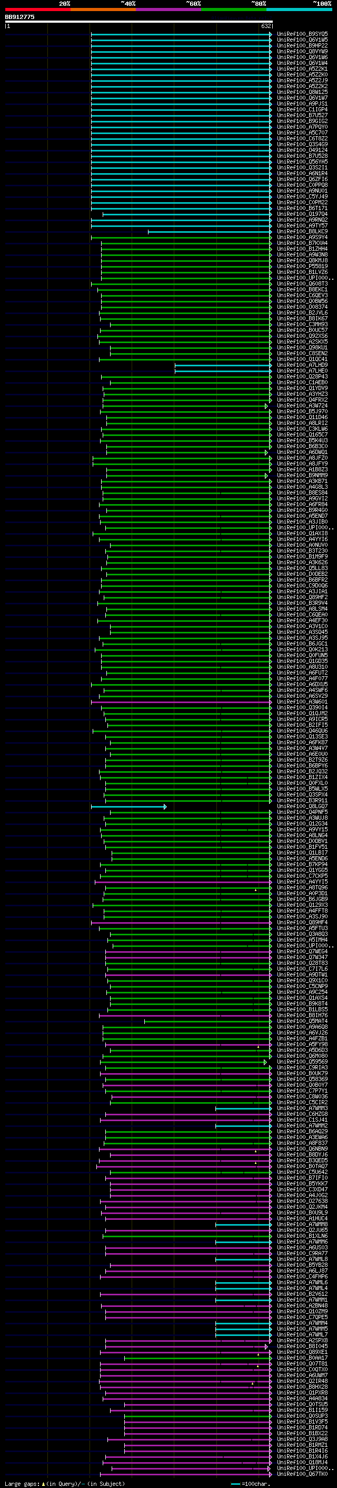Click the white query sequence bar under BB912775

(x=139, y=21)
